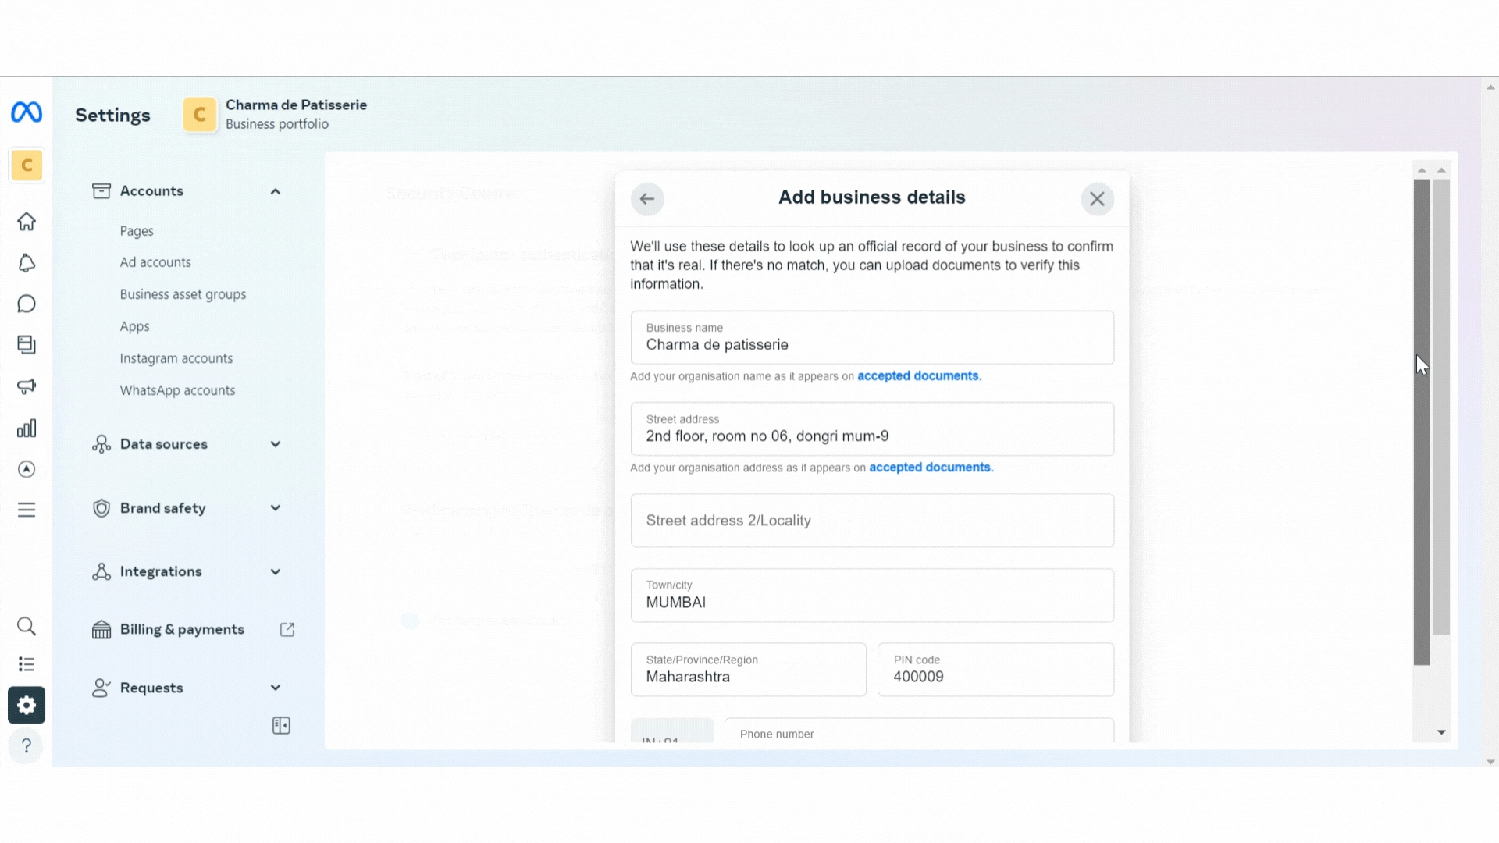Open Billing & payments external link
Screen dimensions: 1499x843
[287, 630]
